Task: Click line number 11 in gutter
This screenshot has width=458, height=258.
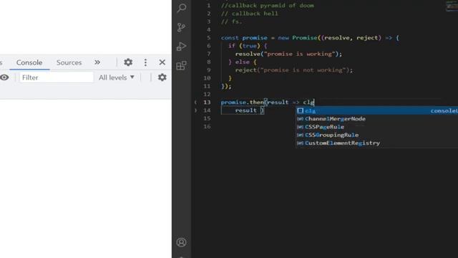Action: (207, 86)
